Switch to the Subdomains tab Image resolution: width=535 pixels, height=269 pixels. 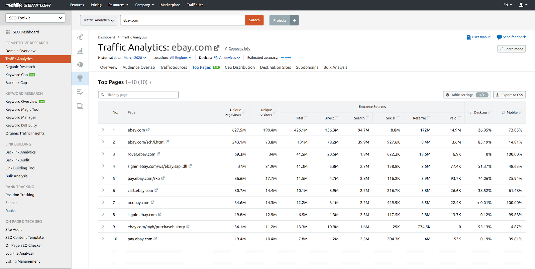(x=307, y=67)
